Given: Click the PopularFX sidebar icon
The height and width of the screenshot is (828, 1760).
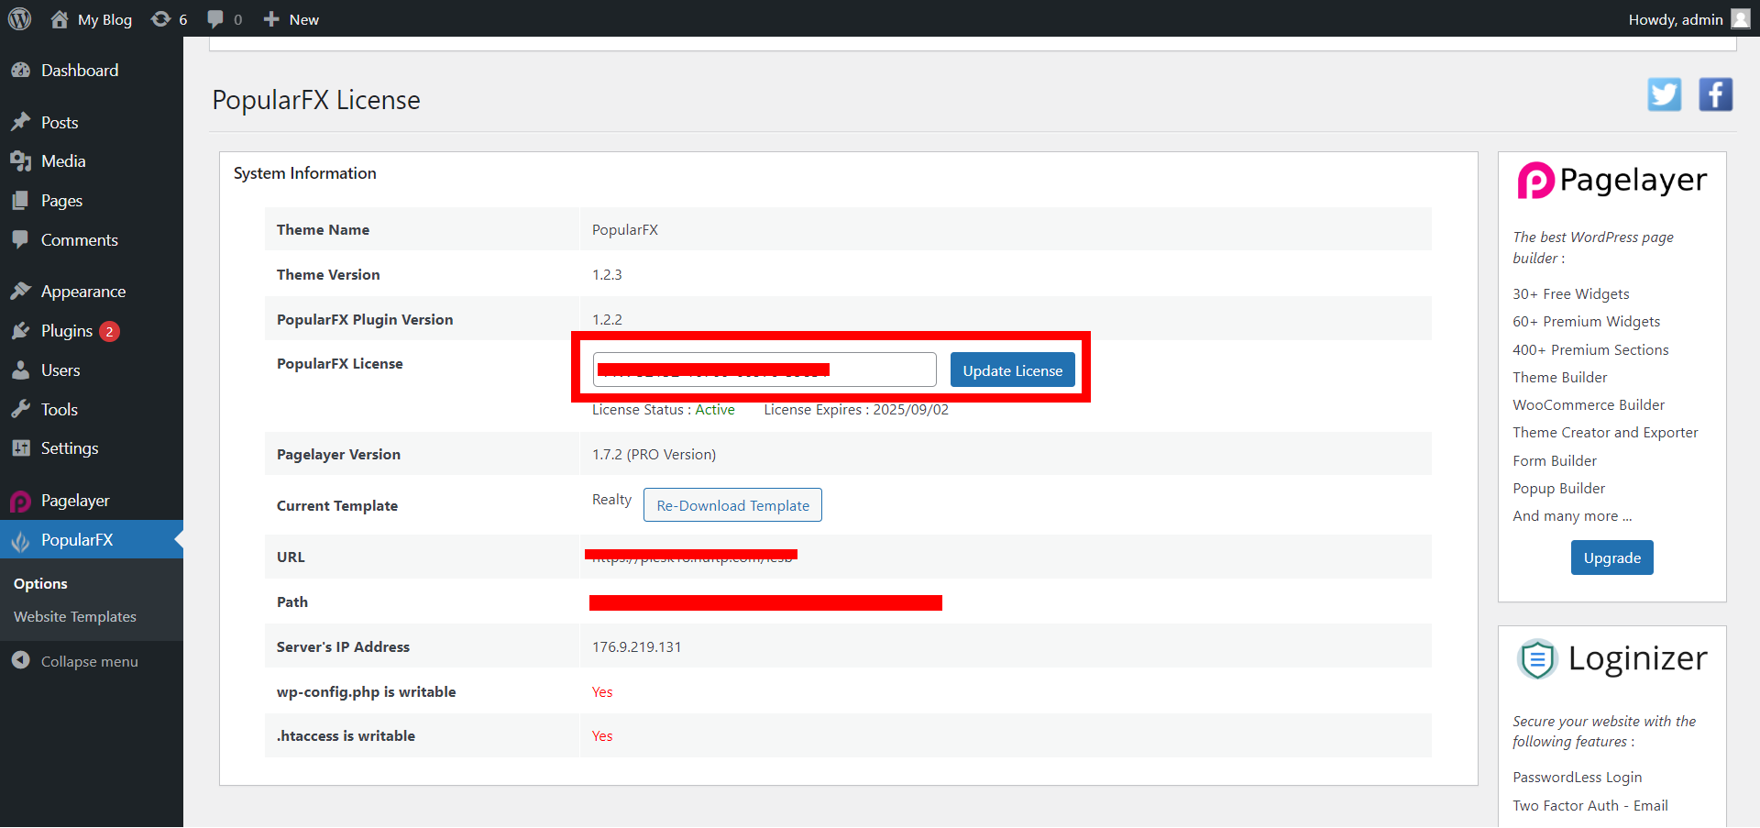Looking at the screenshot, I should pyautogui.click(x=20, y=541).
